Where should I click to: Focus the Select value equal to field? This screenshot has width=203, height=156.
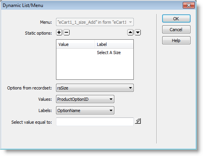pos(95,122)
